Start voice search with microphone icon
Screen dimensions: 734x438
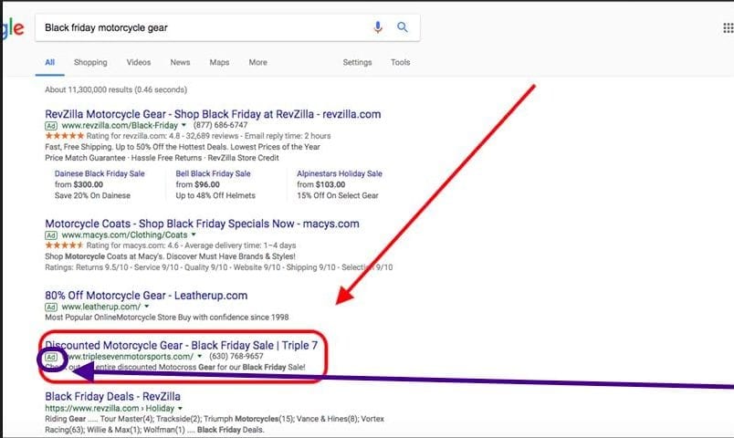point(378,27)
